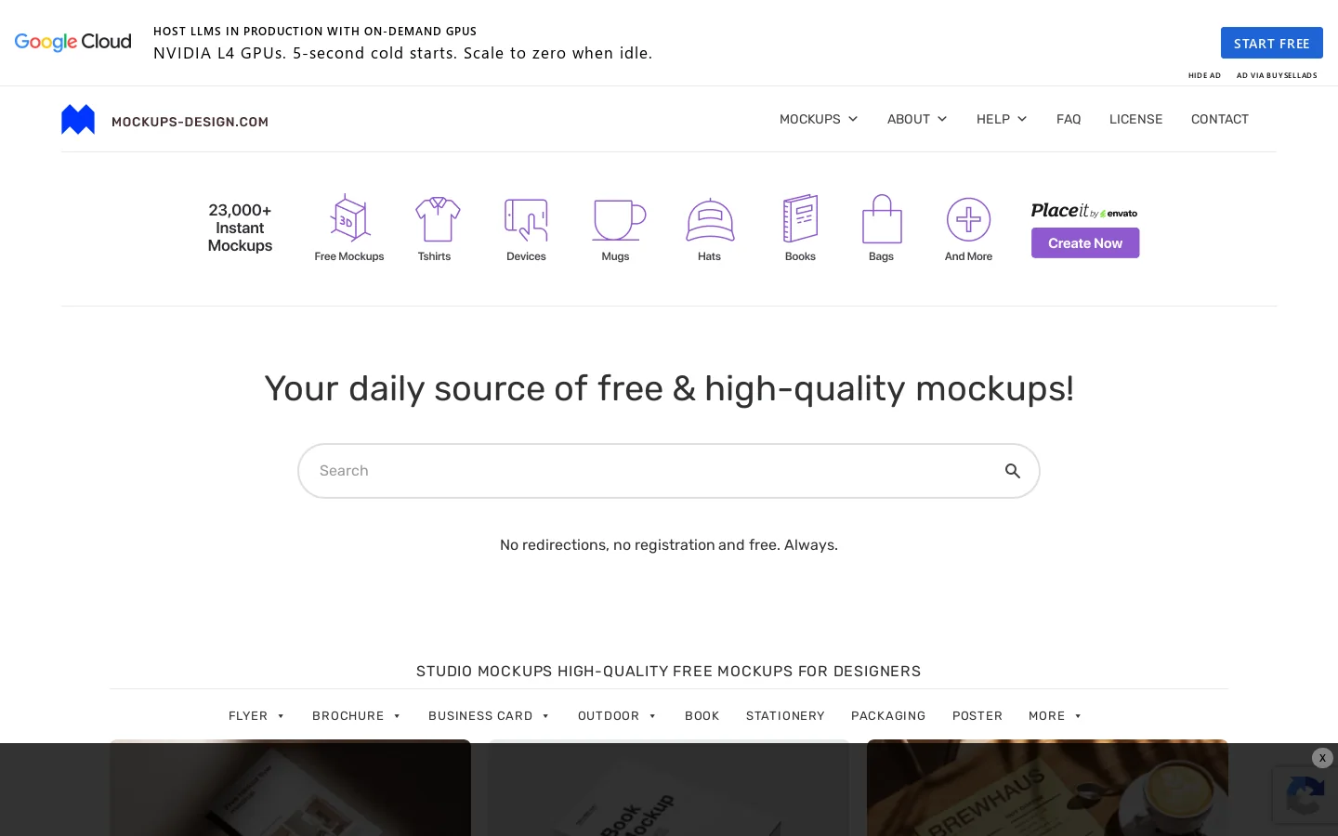1338x836 pixels.
Task: Filter by STATIONERY category
Action: [785, 715]
